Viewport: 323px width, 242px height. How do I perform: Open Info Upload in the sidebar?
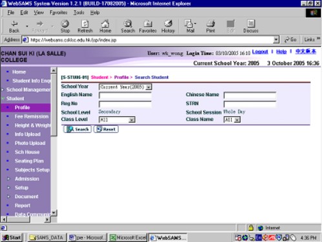point(28,134)
